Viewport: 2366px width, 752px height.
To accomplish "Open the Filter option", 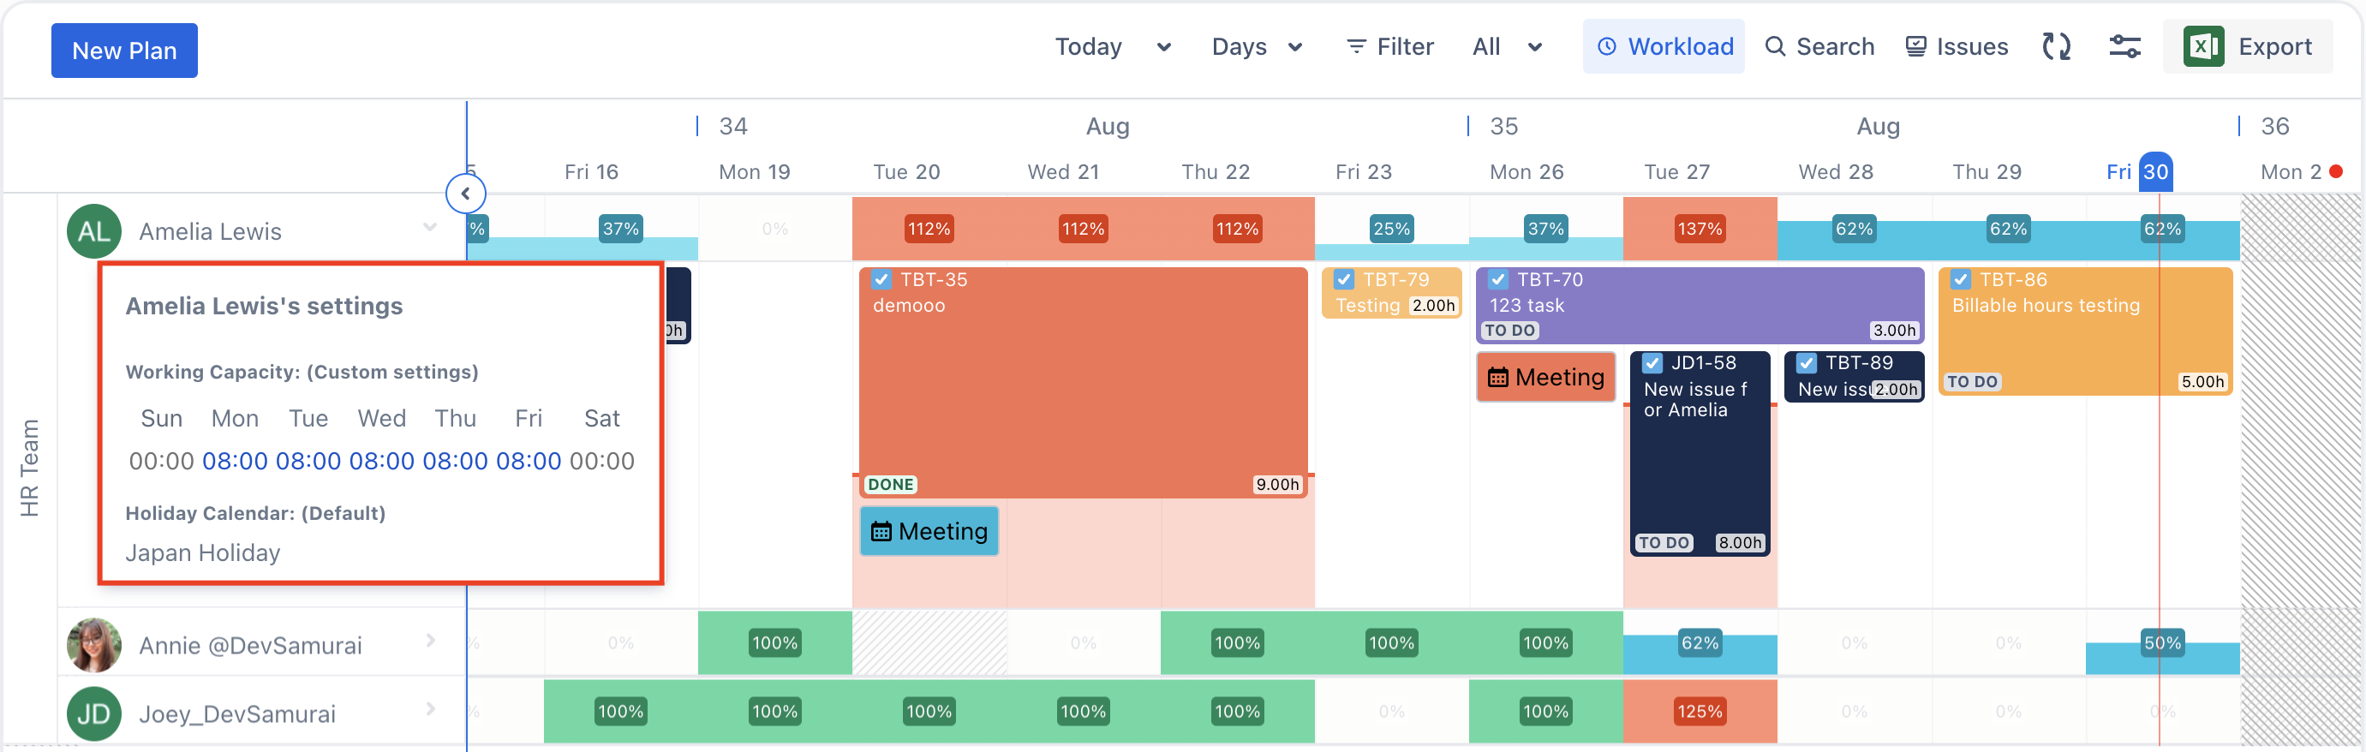I will 1389,47.
